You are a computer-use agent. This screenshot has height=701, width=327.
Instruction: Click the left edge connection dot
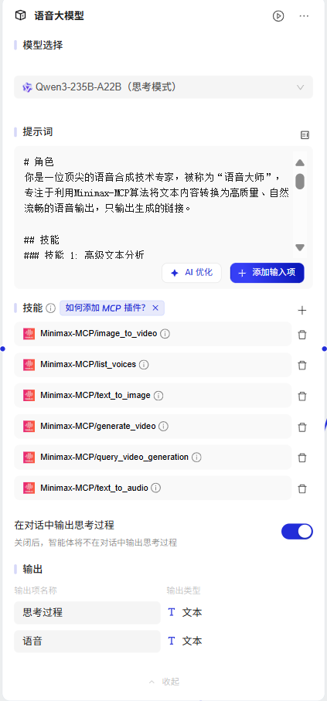click(x=2, y=349)
